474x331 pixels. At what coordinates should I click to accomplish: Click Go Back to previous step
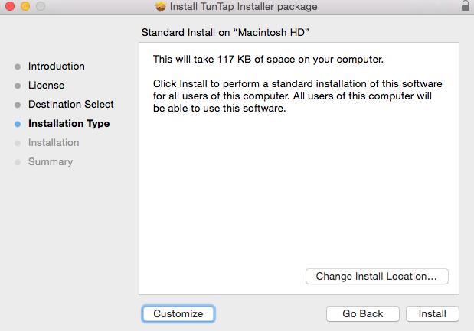pos(363,314)
